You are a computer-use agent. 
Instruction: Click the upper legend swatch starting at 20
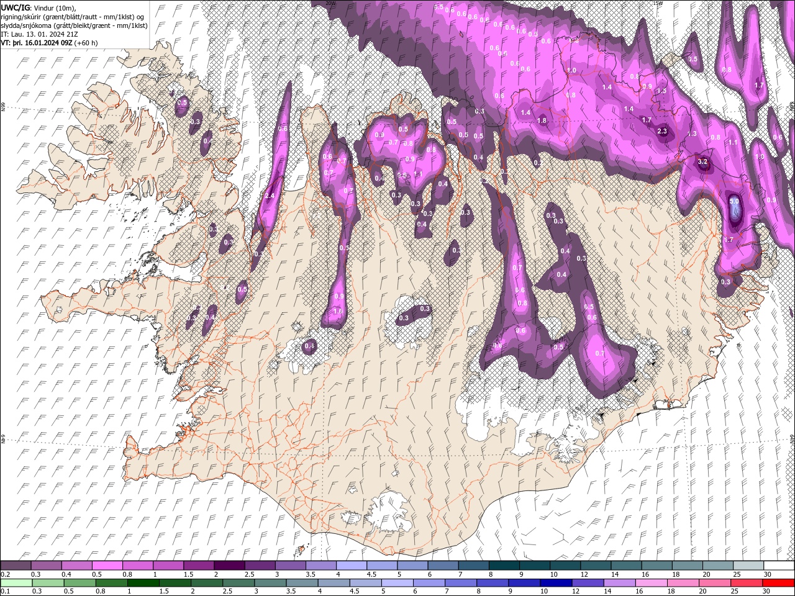718,566
